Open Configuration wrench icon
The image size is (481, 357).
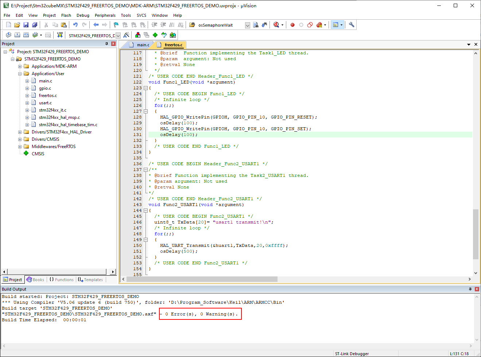pos(352,25)
